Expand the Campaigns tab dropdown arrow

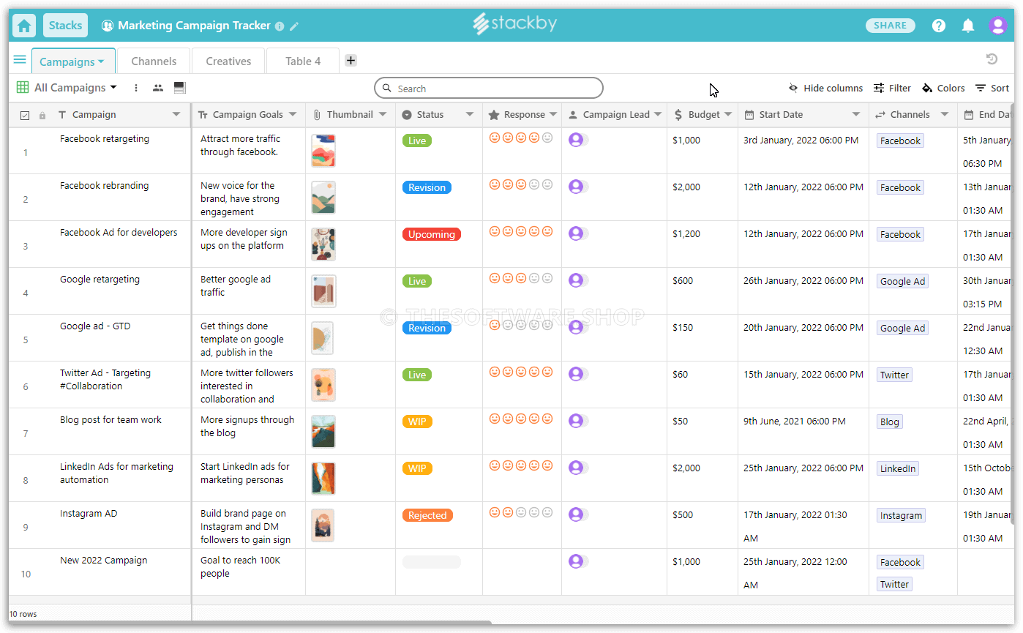[101, 62]
